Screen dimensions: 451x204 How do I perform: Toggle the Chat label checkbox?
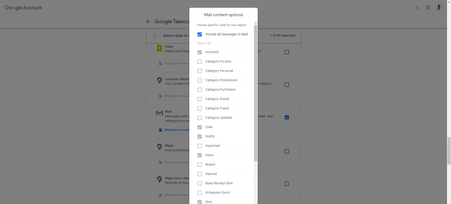[x=200, y=127]
